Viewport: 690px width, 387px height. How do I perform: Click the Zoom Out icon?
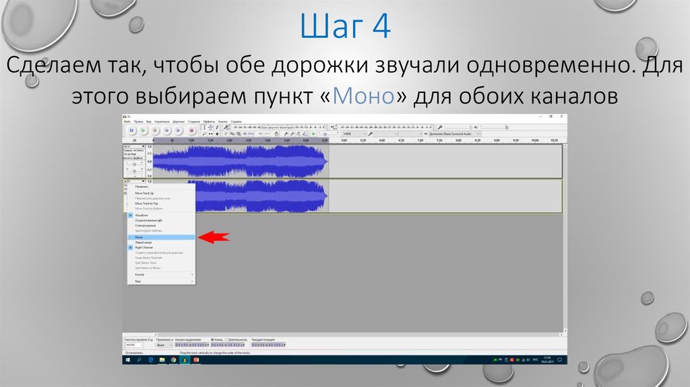coord(292,134)
